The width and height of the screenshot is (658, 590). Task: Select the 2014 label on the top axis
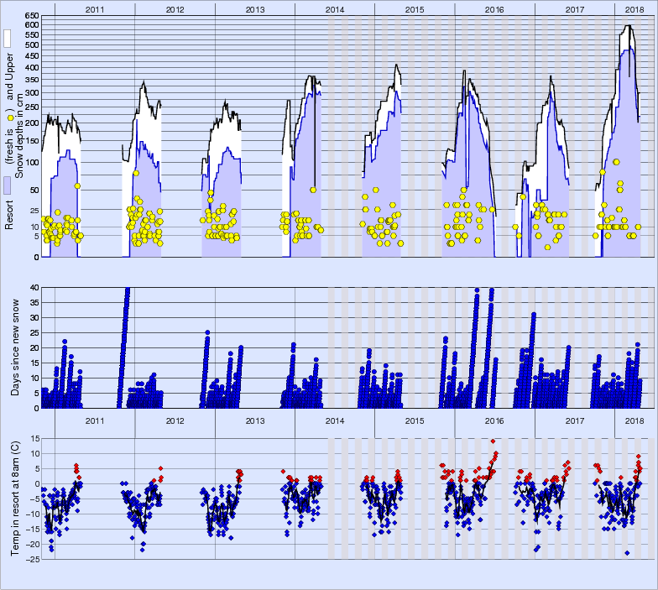pos(334,8)
